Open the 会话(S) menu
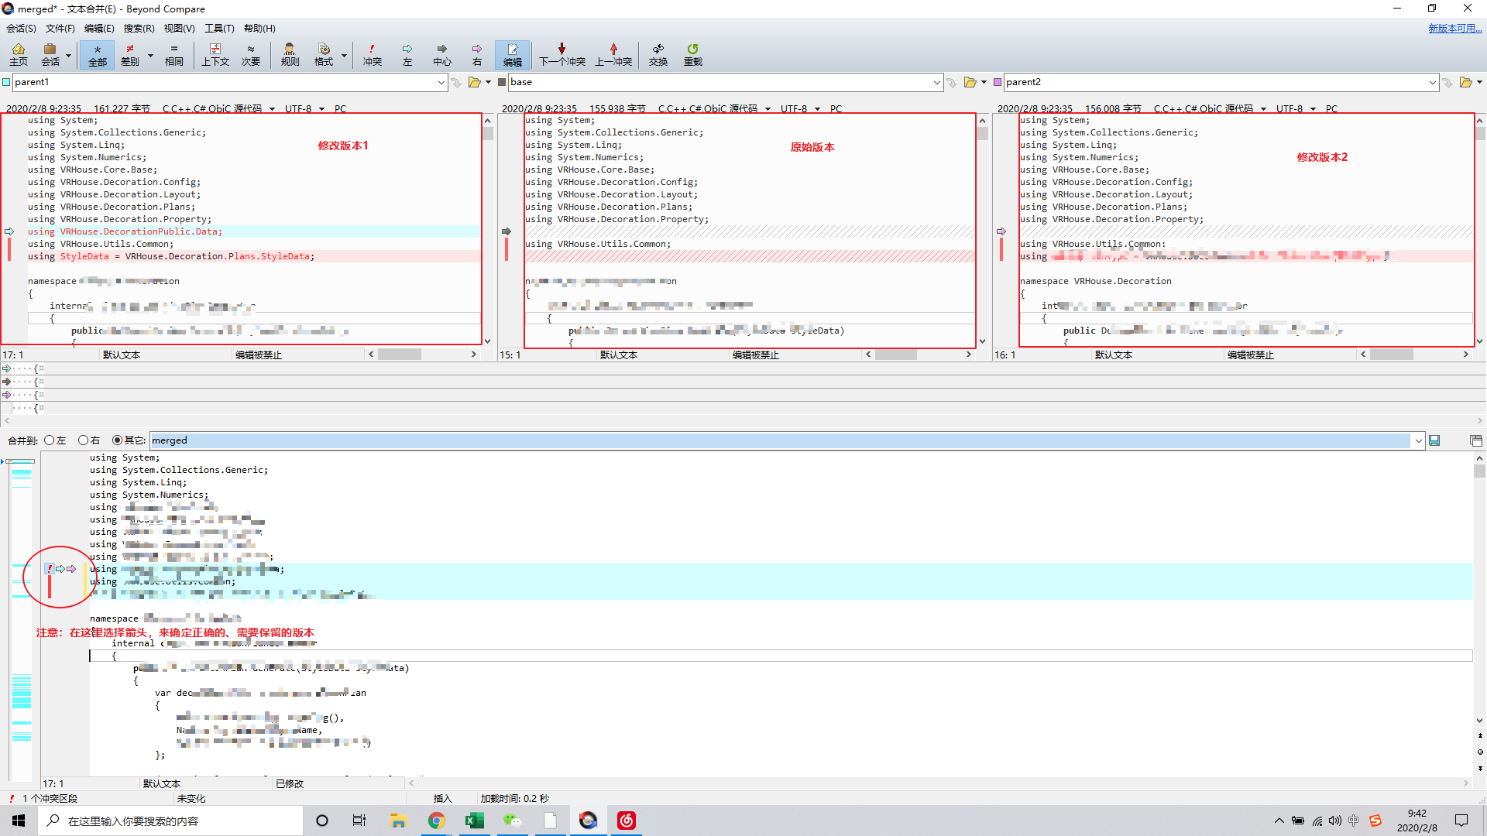This screenshot has width=1487, height=836. (x=21, y=29)
